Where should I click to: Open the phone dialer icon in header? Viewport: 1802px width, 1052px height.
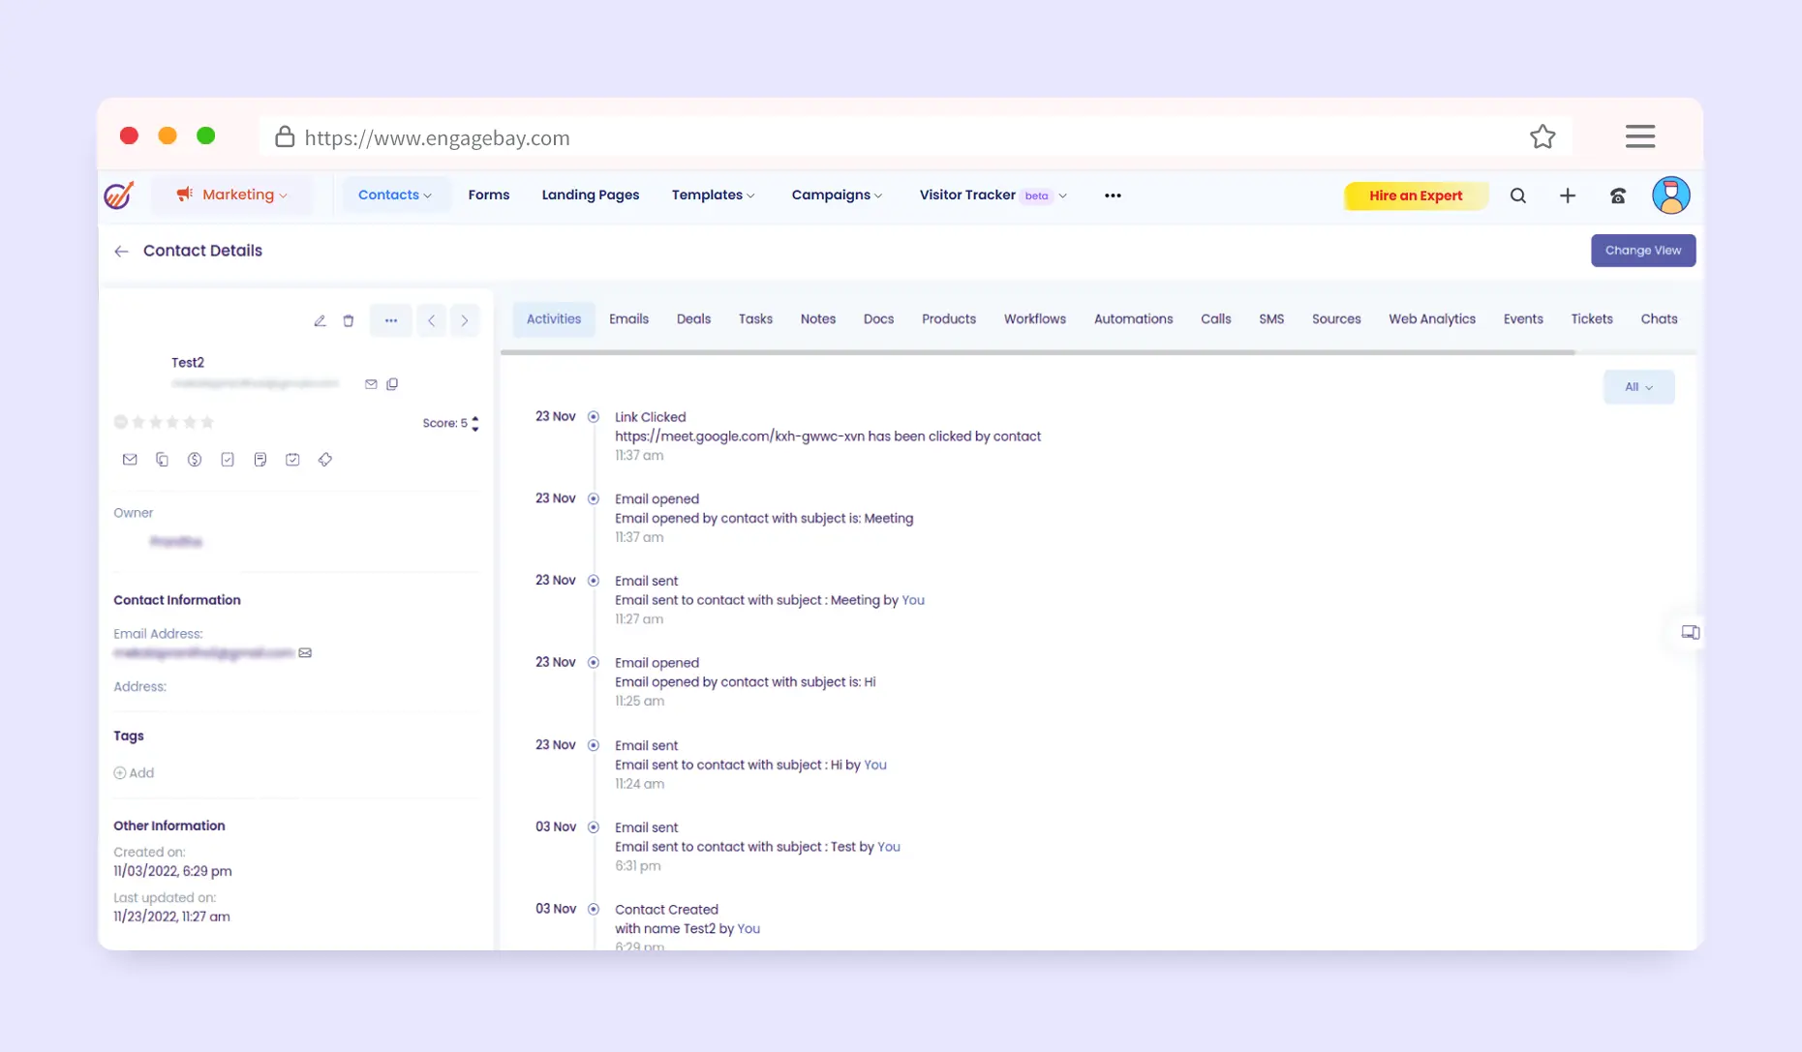[1617, 195]
